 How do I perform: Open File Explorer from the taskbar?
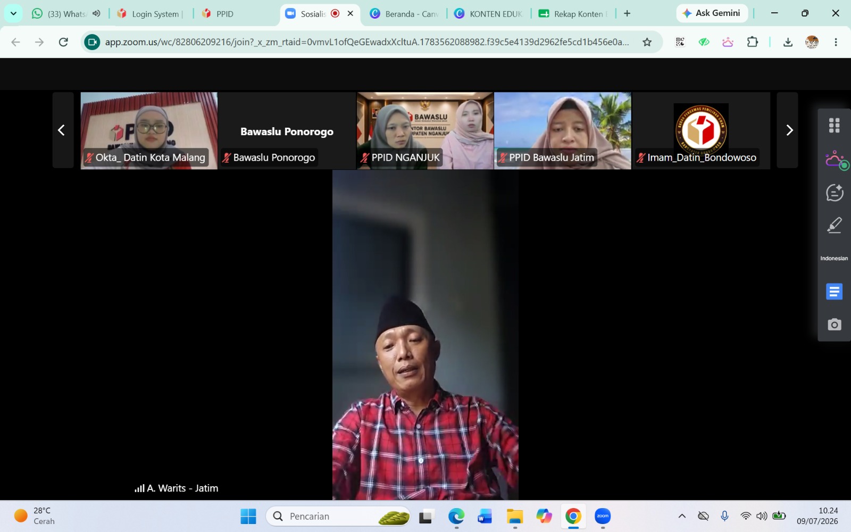point(514,516)
